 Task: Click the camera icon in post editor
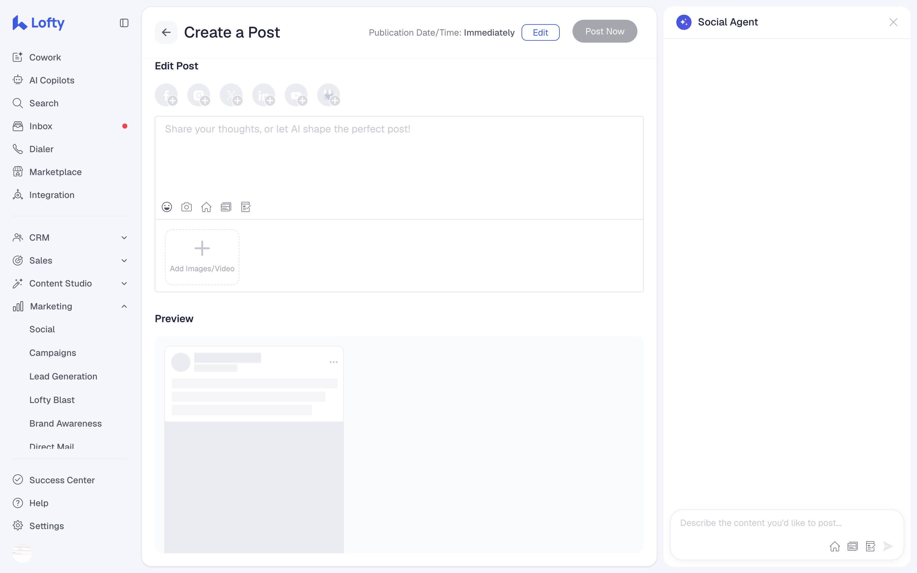pyautogui.click(x=187, y=207)
